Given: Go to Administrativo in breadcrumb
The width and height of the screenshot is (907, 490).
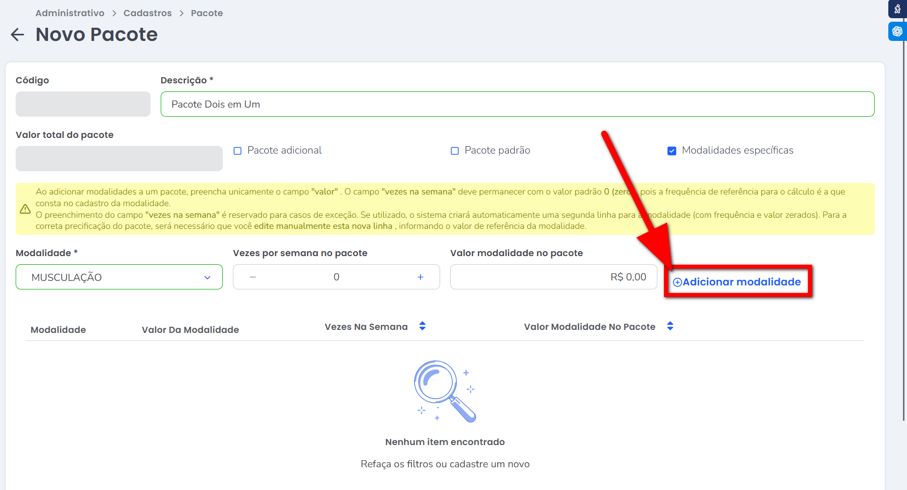Looking at the screenshot, I should pos(70,13).
